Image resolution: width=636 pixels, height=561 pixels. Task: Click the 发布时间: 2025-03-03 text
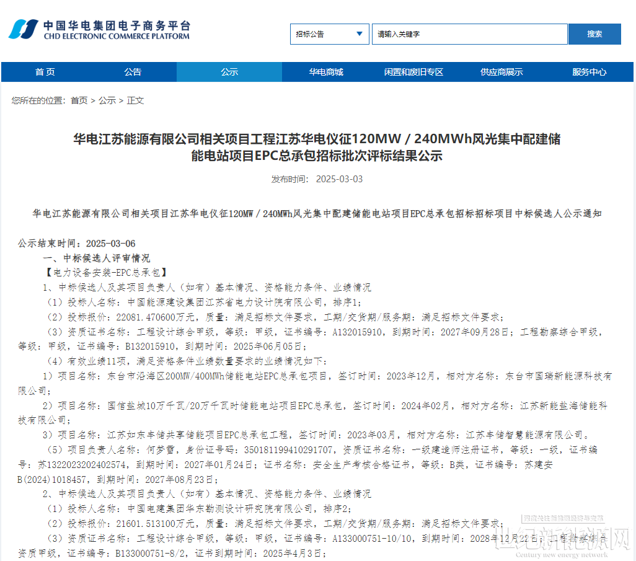tap(317, 179)
